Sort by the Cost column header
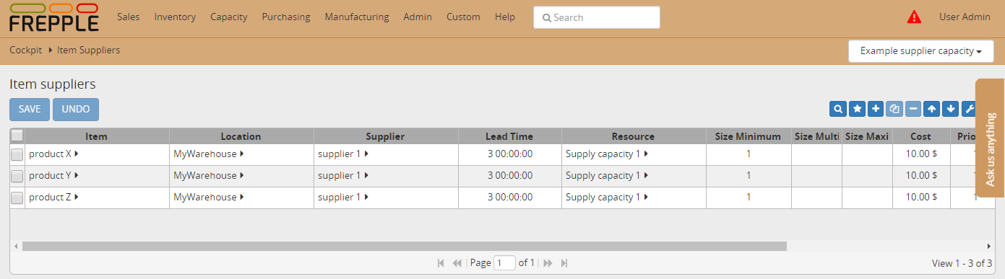This screenshot has height=279, width=1005. [x=921, y=136]
